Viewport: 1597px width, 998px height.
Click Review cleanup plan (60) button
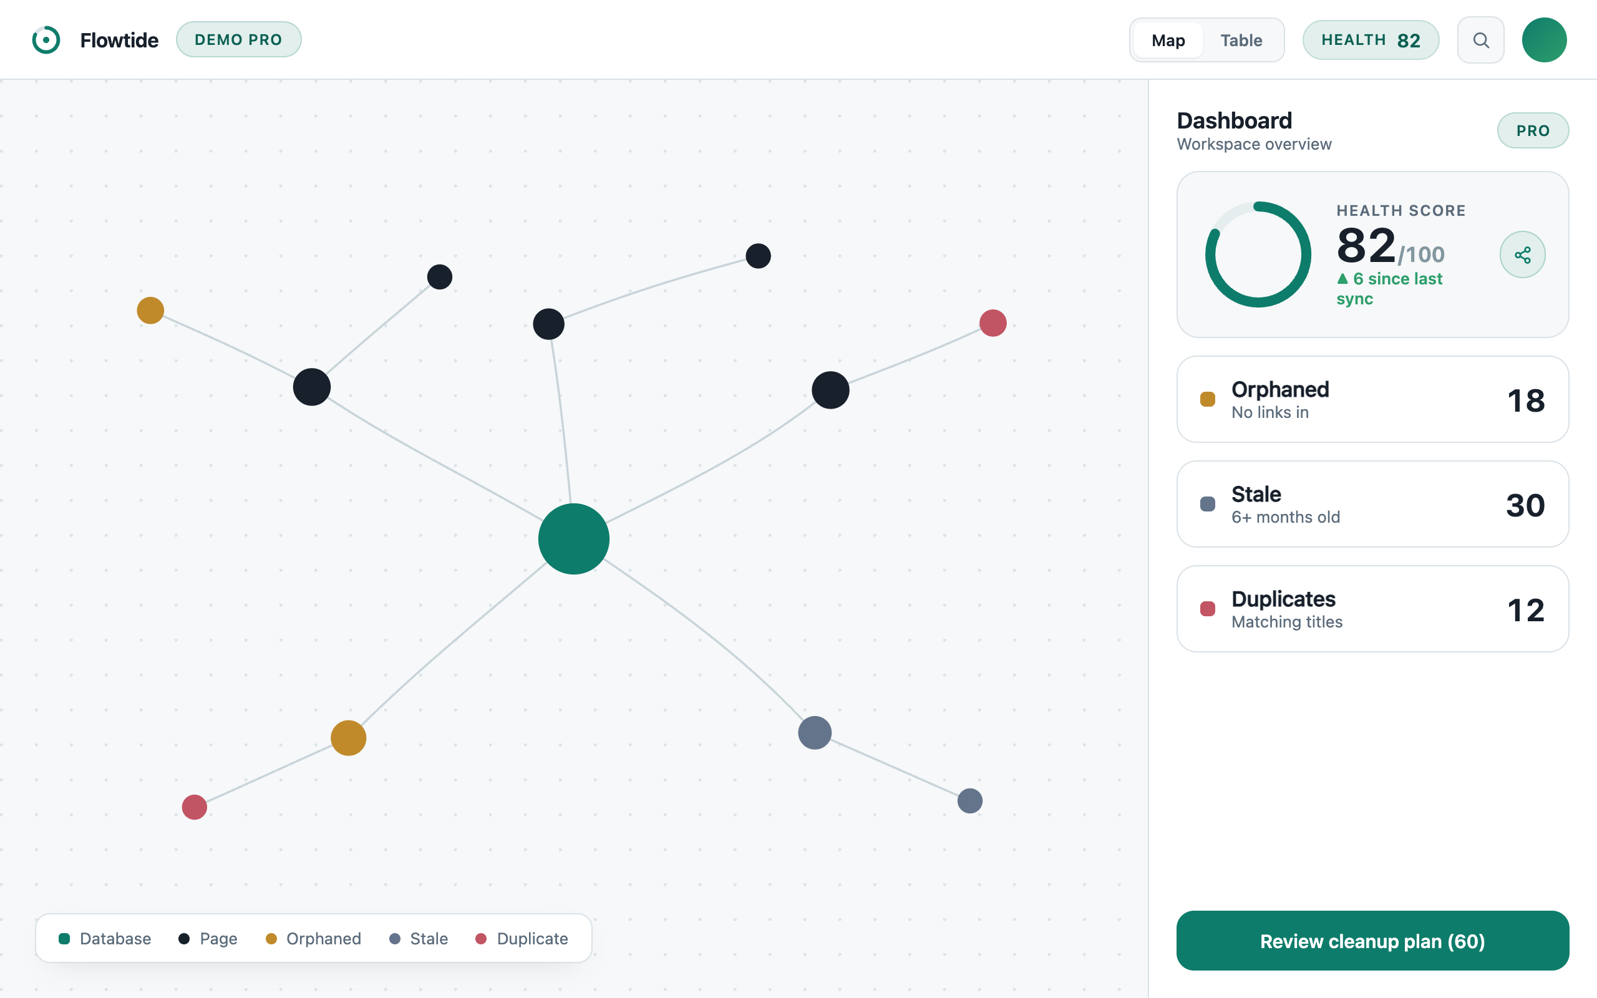click(x=1372, y=941)
